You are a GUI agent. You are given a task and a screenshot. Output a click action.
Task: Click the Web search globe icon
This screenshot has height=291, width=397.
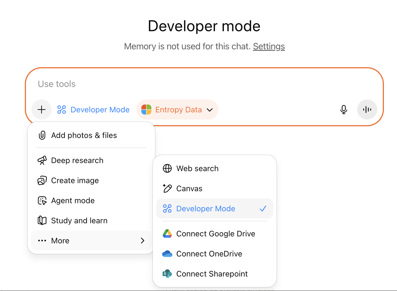(x=167, y=168)
